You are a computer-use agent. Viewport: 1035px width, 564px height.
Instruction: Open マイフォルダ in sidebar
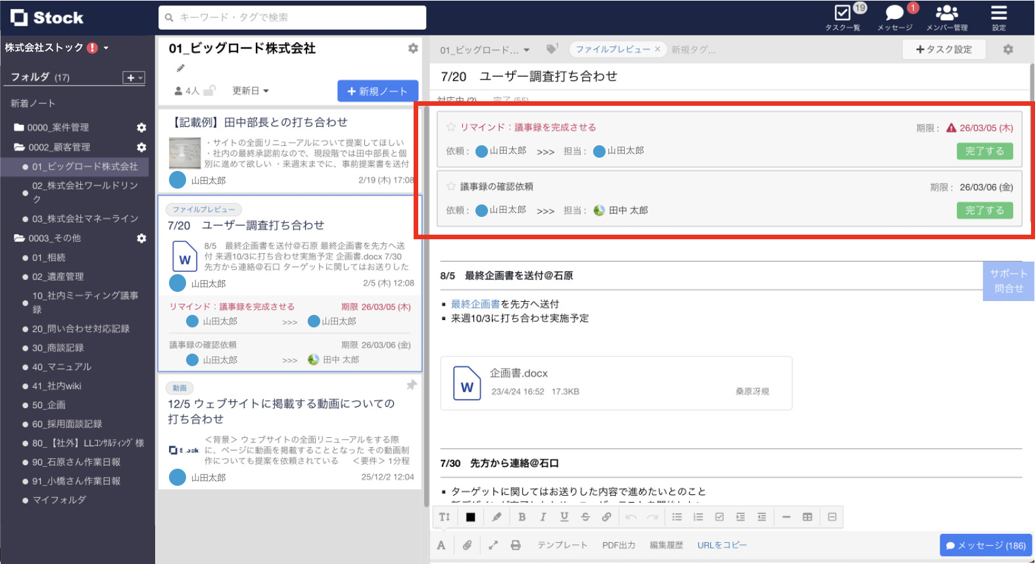point(59,500)
